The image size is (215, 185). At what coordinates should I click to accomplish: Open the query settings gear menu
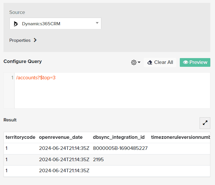(134, 62)
